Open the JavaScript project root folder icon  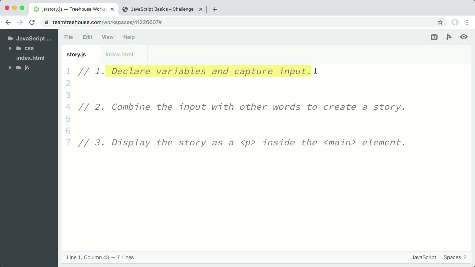[x=10, y=38]
